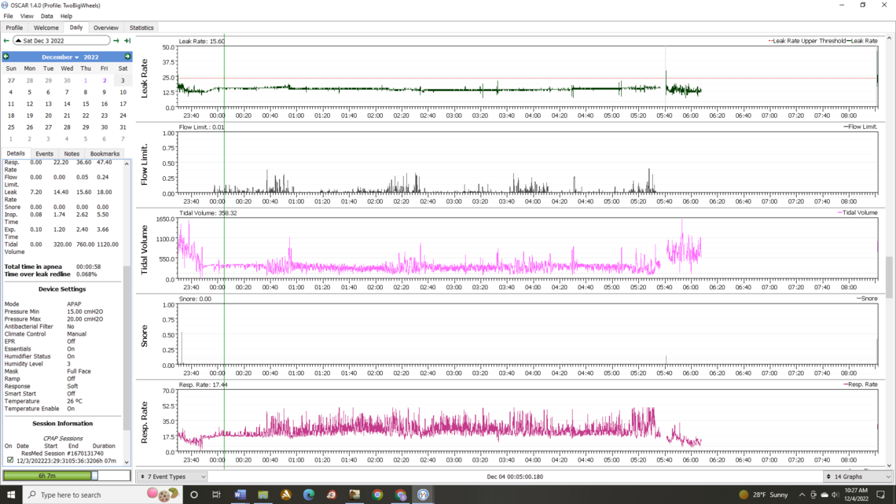Show next month in the calendar
Viewport: 896px width, 504px height.
[x=127, y=57]
